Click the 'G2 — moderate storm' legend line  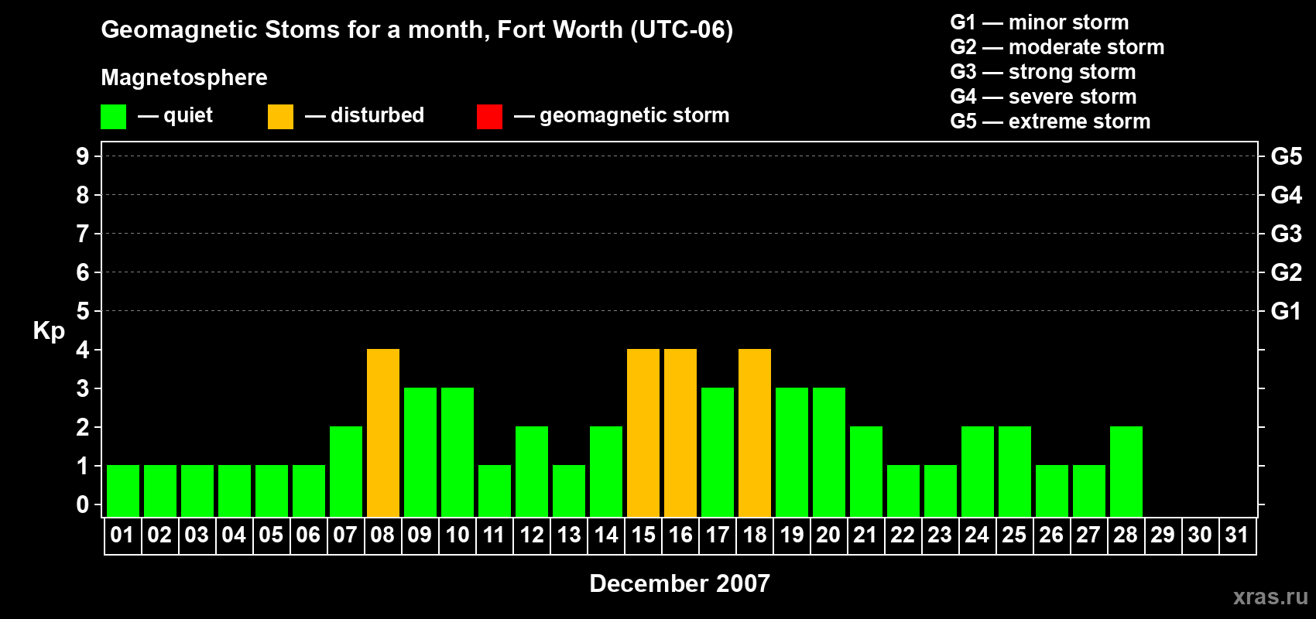point(1057,47)
